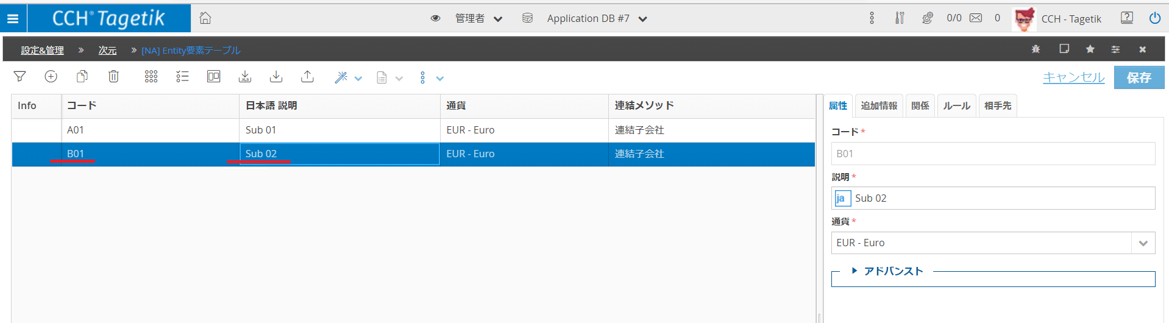Screen dimensions: 1169x323
Task: Expand the 通貨 EUR - Euro combo box
Action: click(1143, 243)
